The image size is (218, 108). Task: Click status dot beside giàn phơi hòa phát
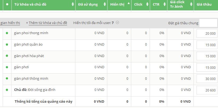(7, 56)
